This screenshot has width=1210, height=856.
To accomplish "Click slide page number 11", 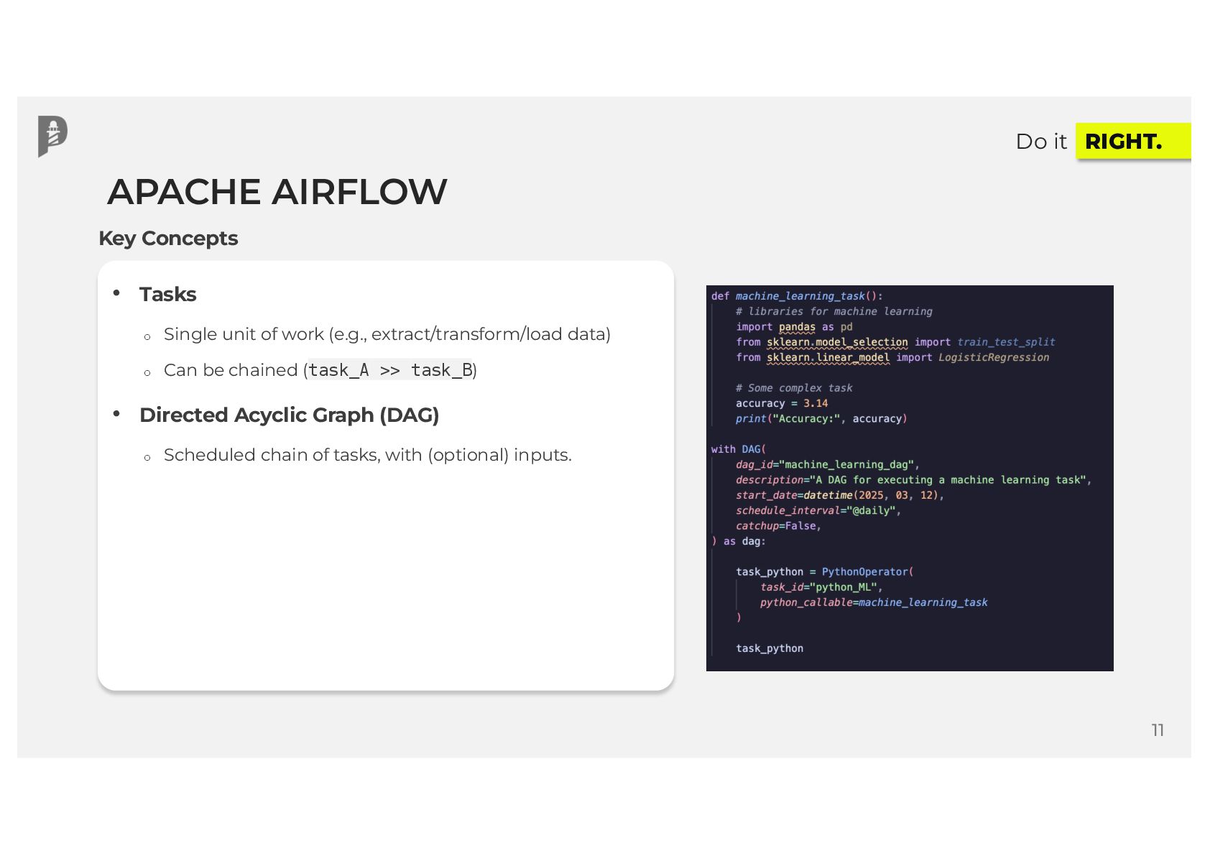I will (x=1158, y=730).
